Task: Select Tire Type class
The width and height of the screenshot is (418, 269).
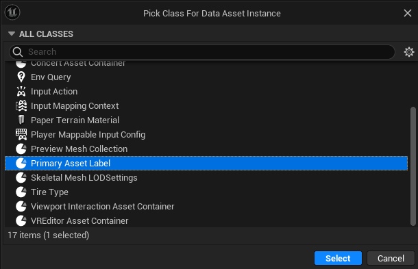Action: (206, 192)
